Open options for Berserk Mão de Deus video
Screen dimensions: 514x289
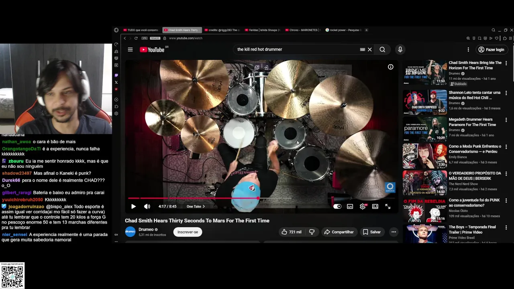[506, 174]
